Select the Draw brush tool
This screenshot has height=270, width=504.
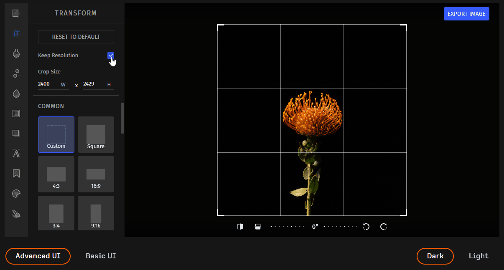[x=16, y=213]
